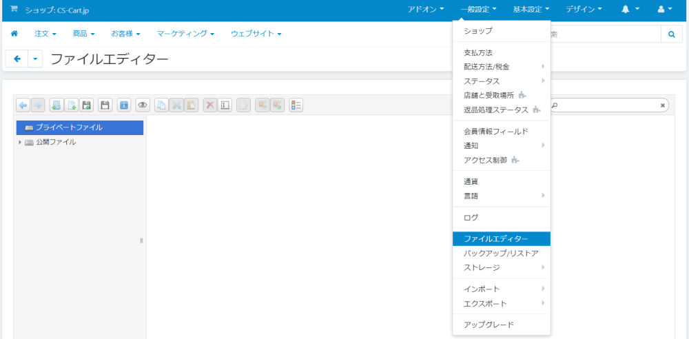
Task: Select アクセス制御 menu item
Action: coord(502,160)
